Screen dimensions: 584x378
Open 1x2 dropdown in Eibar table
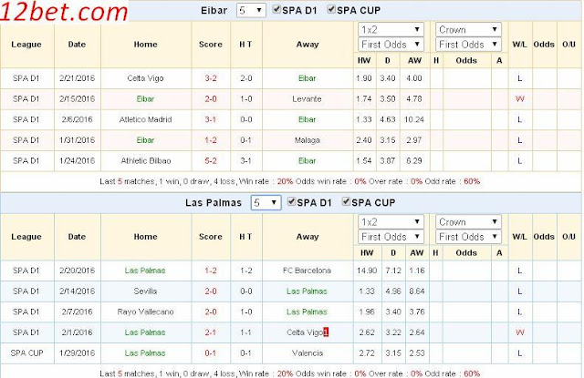(x=391, y=29)
